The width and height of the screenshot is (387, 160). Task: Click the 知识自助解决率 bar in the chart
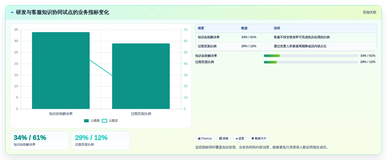(x=61, y=70)
